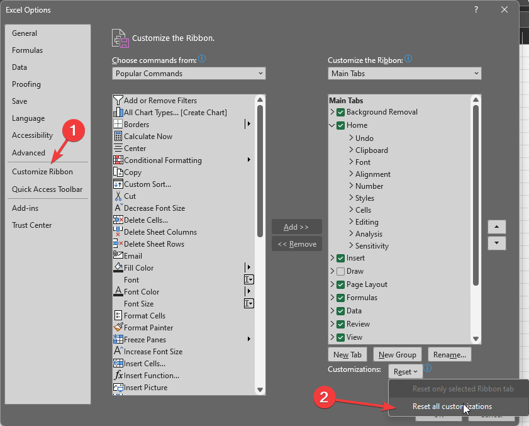
Task: Go to Customize Ribbon category
Action: click(42, 172)
